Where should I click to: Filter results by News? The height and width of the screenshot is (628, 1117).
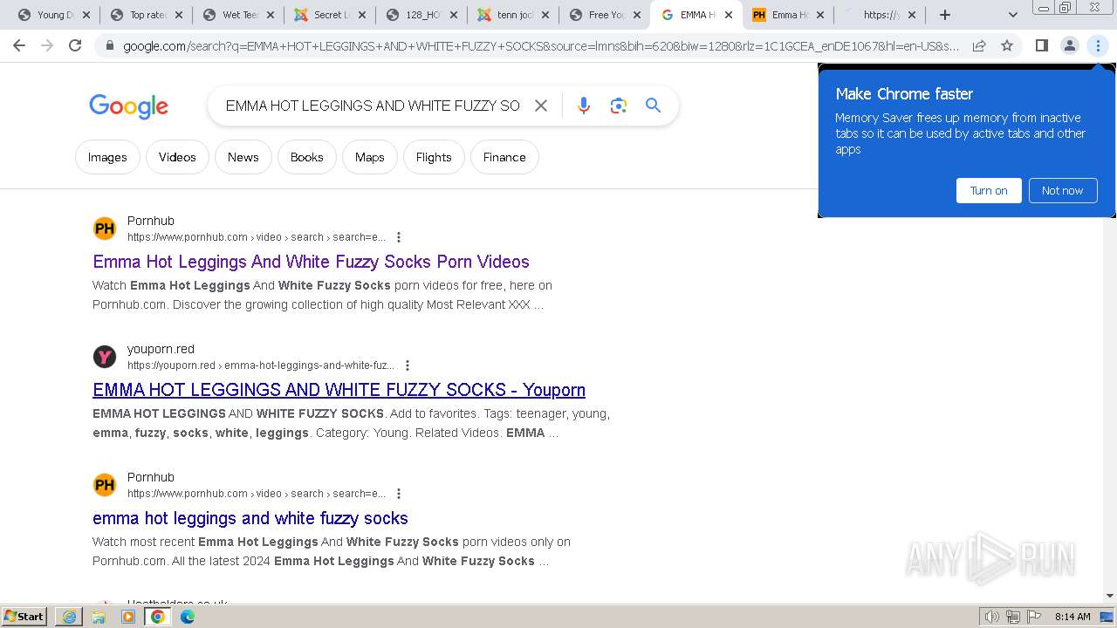coord(243,157)
